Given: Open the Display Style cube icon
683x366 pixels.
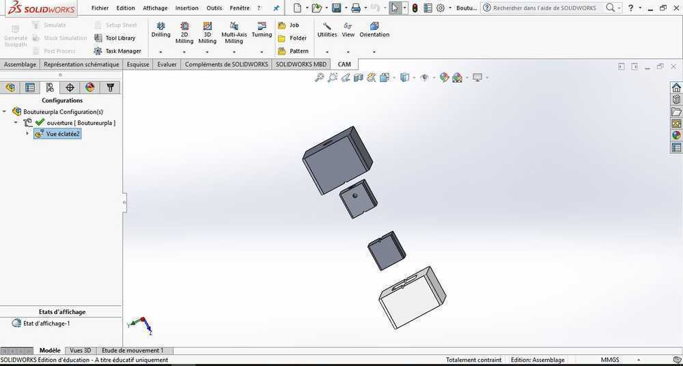Looking at the screenshot, I should click(x=404, y=78).
